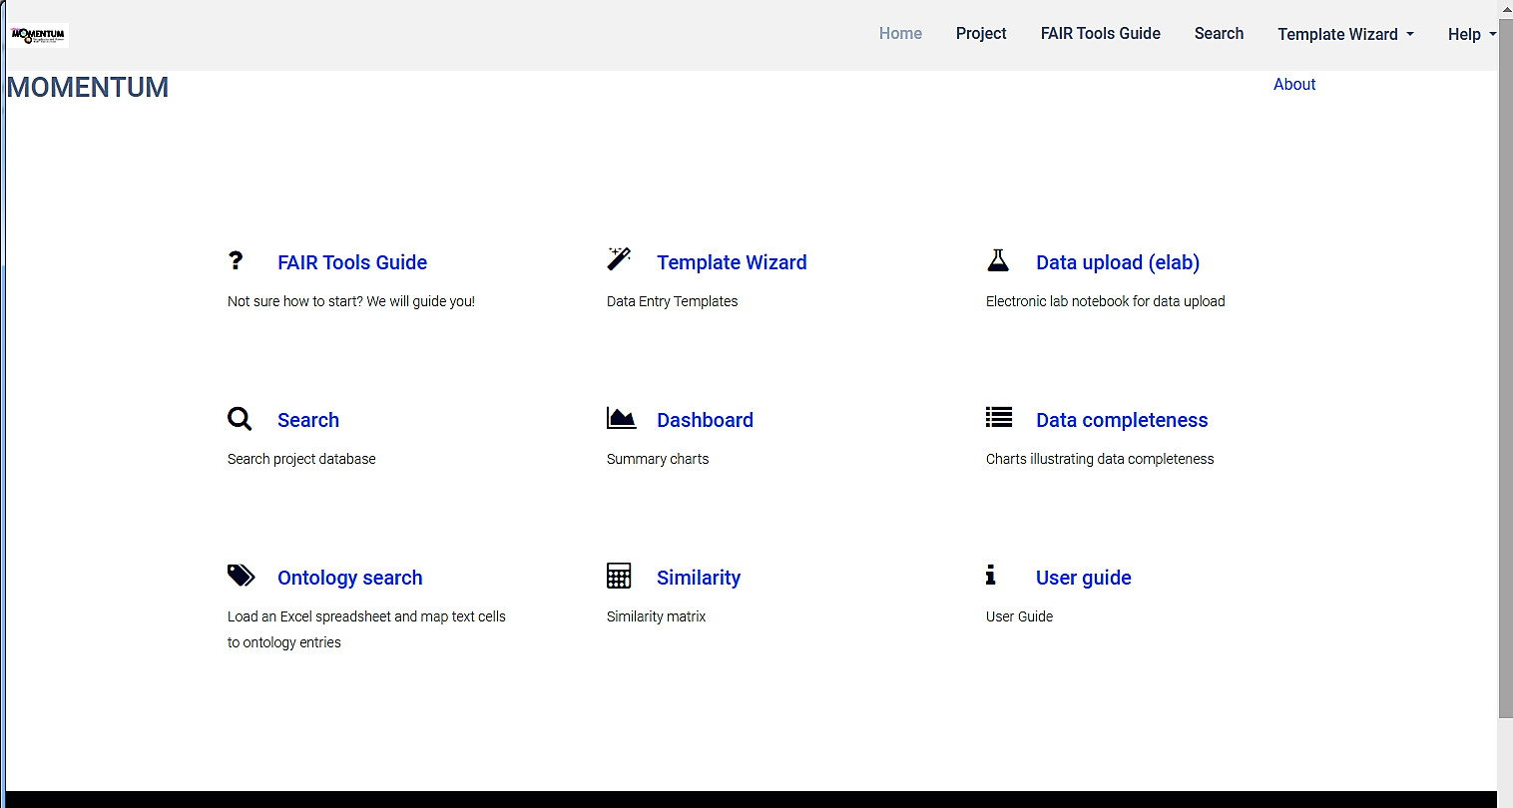Click the list icon for Data completeness

pos(999,417)
